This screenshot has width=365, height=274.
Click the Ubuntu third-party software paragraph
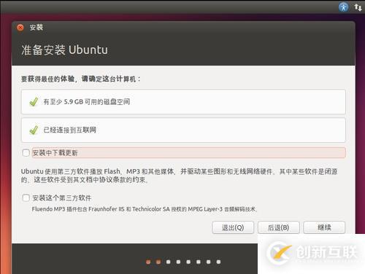tap(179, 176)
